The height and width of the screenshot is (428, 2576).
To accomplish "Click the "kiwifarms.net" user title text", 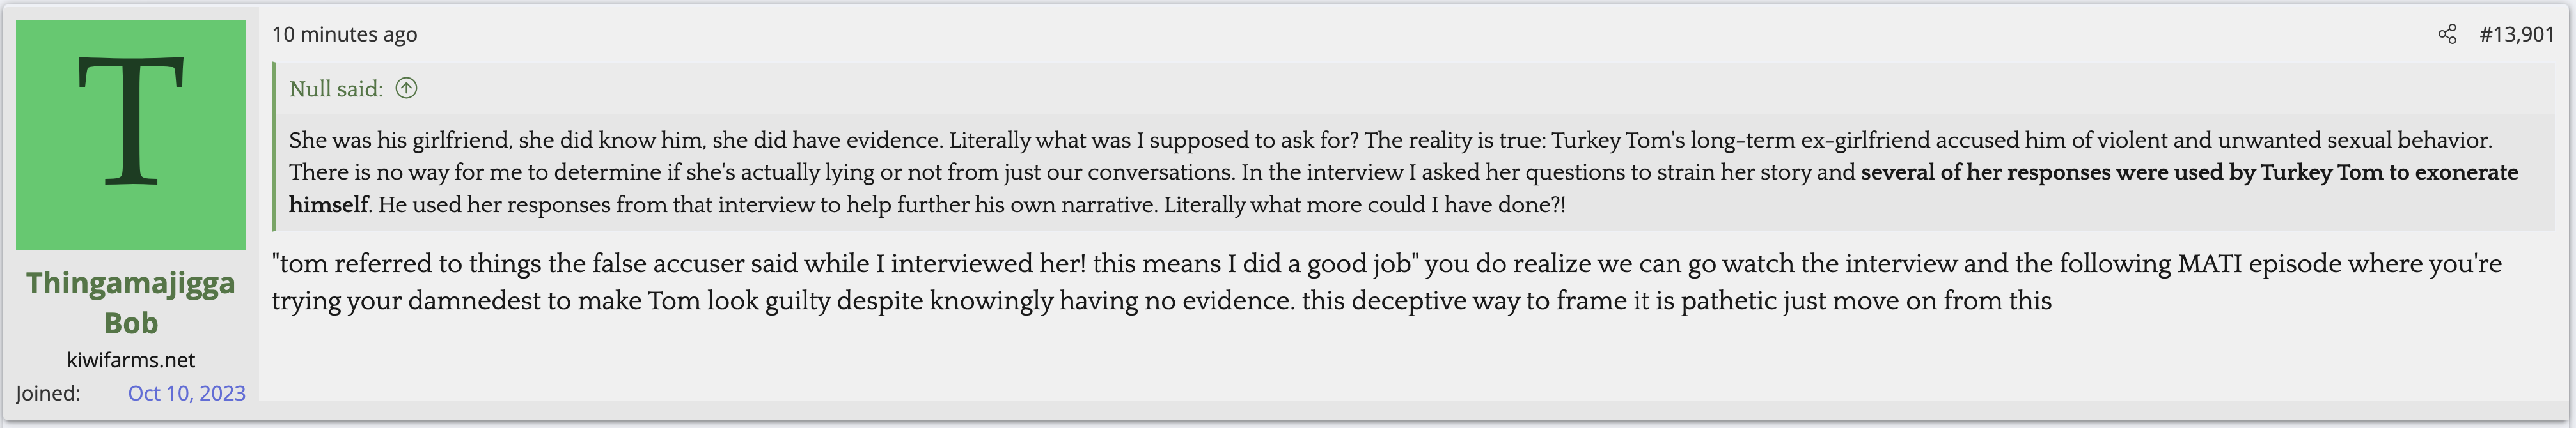I will [131, 360].
